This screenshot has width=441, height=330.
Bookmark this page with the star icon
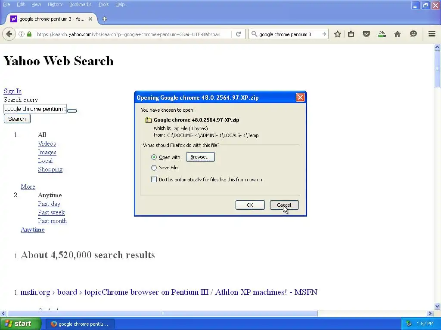(338, 34)
